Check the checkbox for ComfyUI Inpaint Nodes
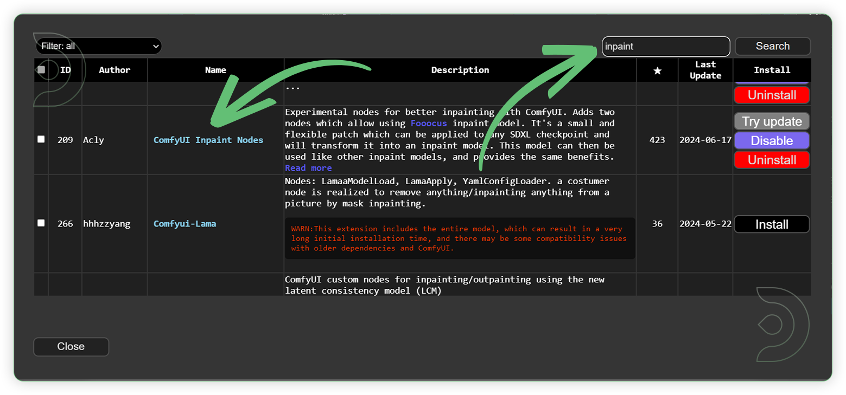The height and width of the screenshot is (395, 846). tap(41, 139)
